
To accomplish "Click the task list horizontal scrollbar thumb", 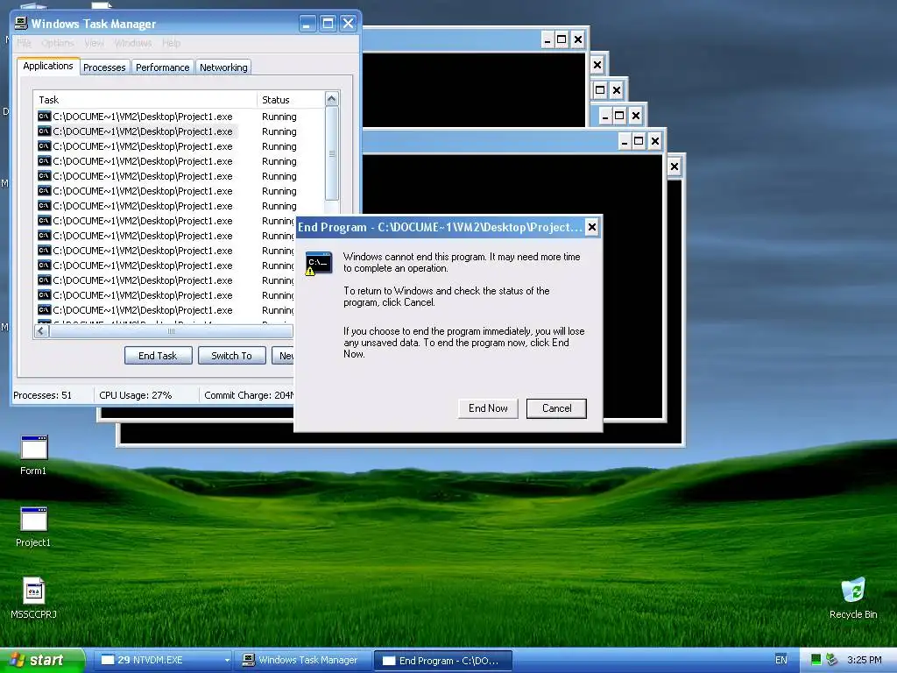I will pyautogui.click(x=171, y=330).
